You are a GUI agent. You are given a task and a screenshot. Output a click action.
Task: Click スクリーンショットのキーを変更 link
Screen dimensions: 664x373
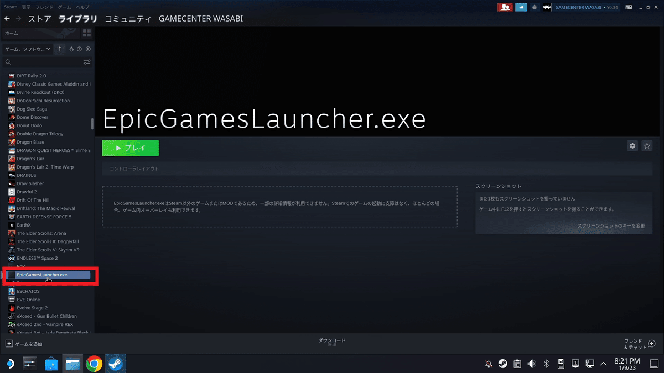(611, 225)
